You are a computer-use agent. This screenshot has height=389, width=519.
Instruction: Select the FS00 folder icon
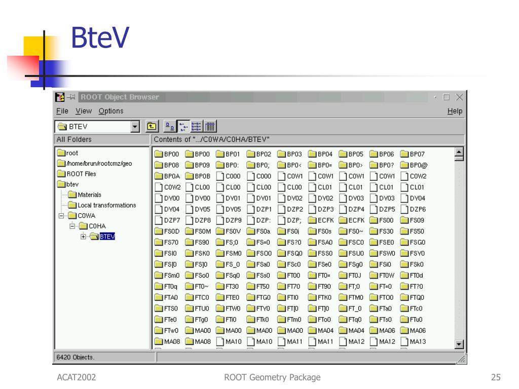coord(374,220)
